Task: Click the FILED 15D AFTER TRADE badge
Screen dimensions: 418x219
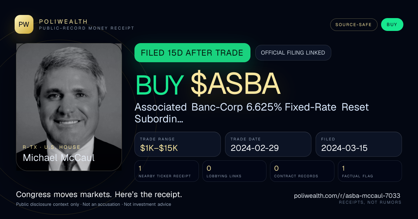Action: click(x=192, y=53)
